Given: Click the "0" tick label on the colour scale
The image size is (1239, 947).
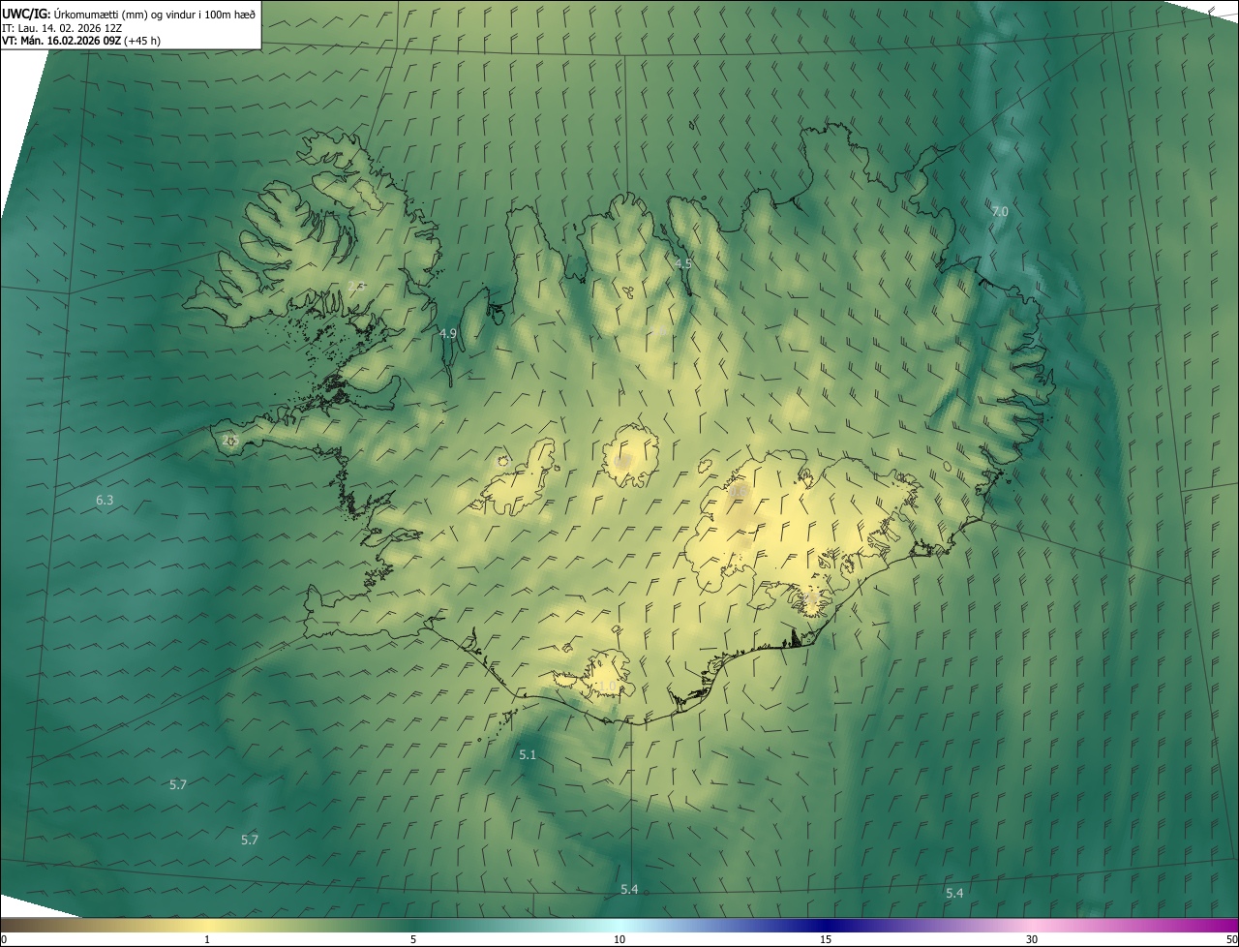Looking at the screenshot, I should click(x=4, y=939).
